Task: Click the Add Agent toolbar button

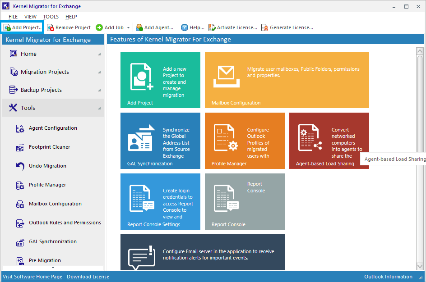Action: [155, 27]
